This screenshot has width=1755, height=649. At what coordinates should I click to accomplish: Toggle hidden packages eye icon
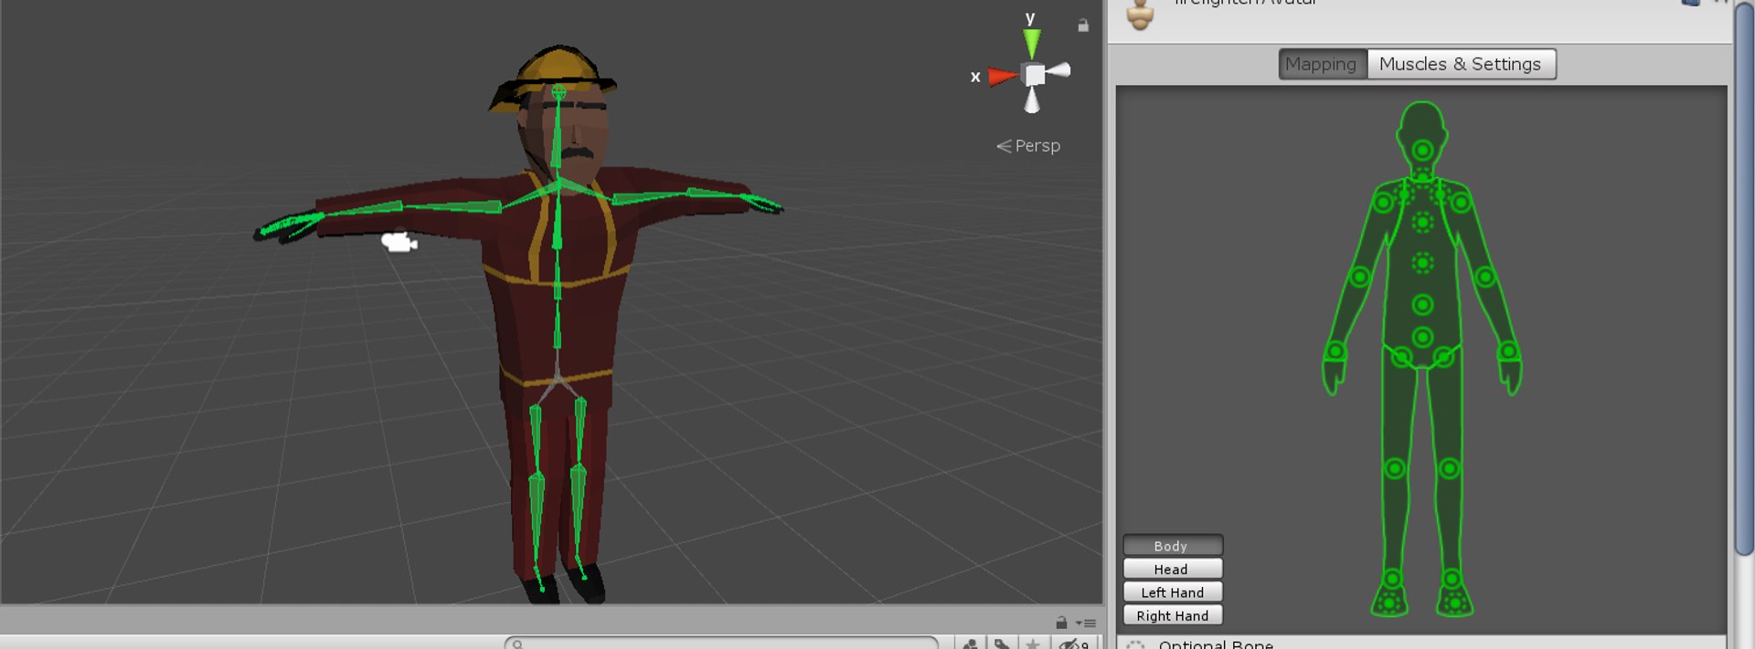[x=1073, y=644]
